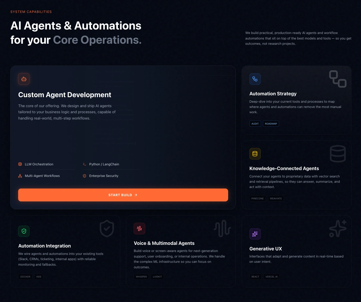Click the Custom Agent Development heading
This screenshot has height=302, width=361.
click(65, 95)
